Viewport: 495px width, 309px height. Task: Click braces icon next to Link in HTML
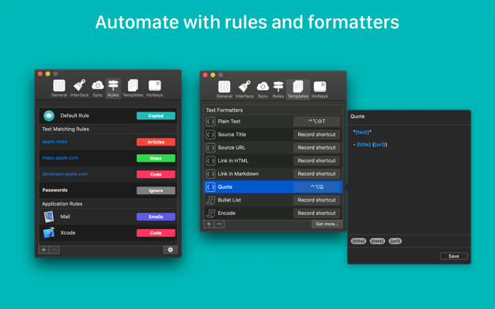click(x=210, y=160)
